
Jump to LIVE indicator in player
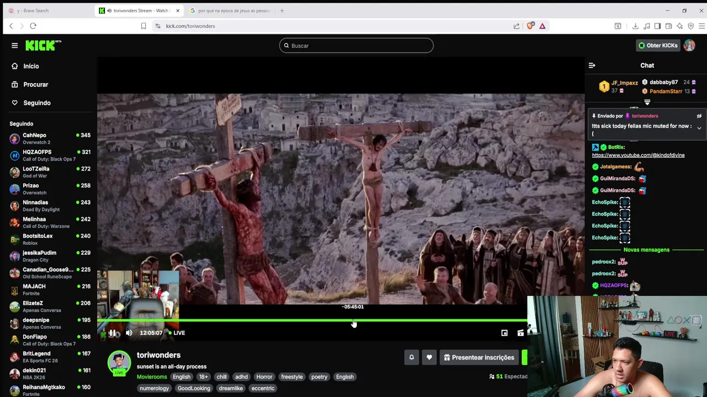(x=177, y=333)
